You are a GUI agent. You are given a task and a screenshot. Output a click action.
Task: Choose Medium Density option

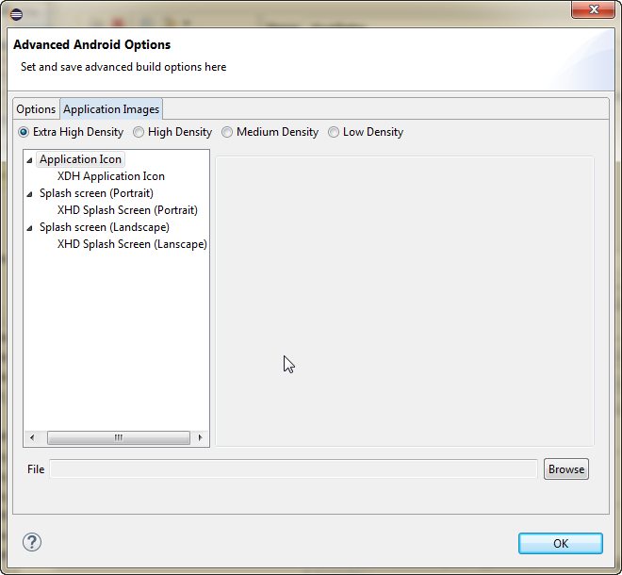[x=227, y=132]
